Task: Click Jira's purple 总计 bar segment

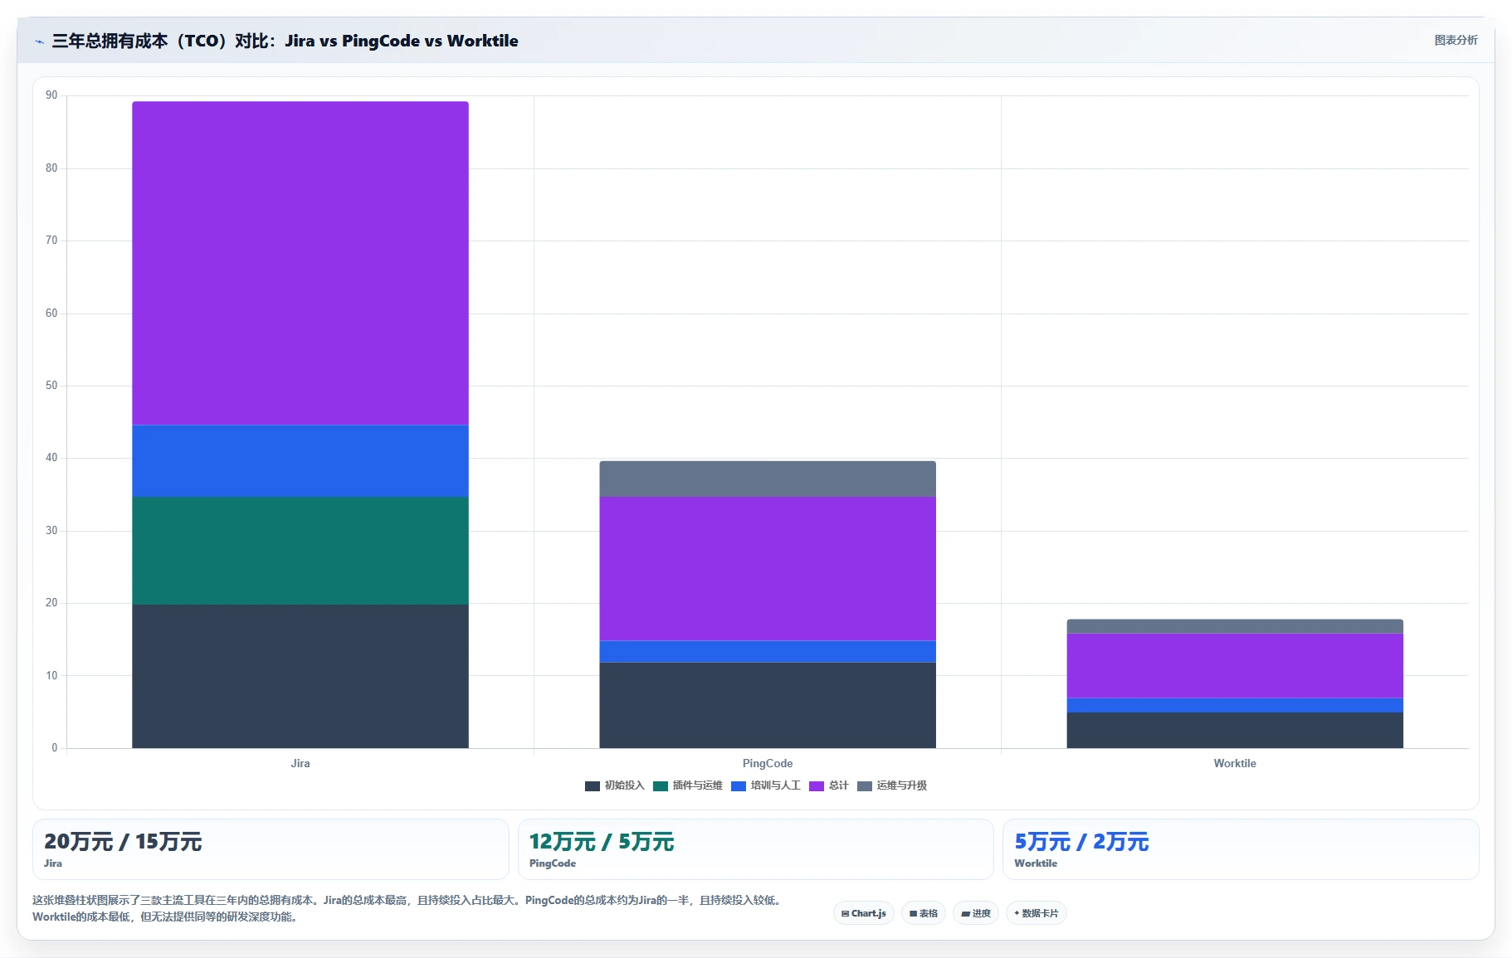Action: (x=300, y=263)
